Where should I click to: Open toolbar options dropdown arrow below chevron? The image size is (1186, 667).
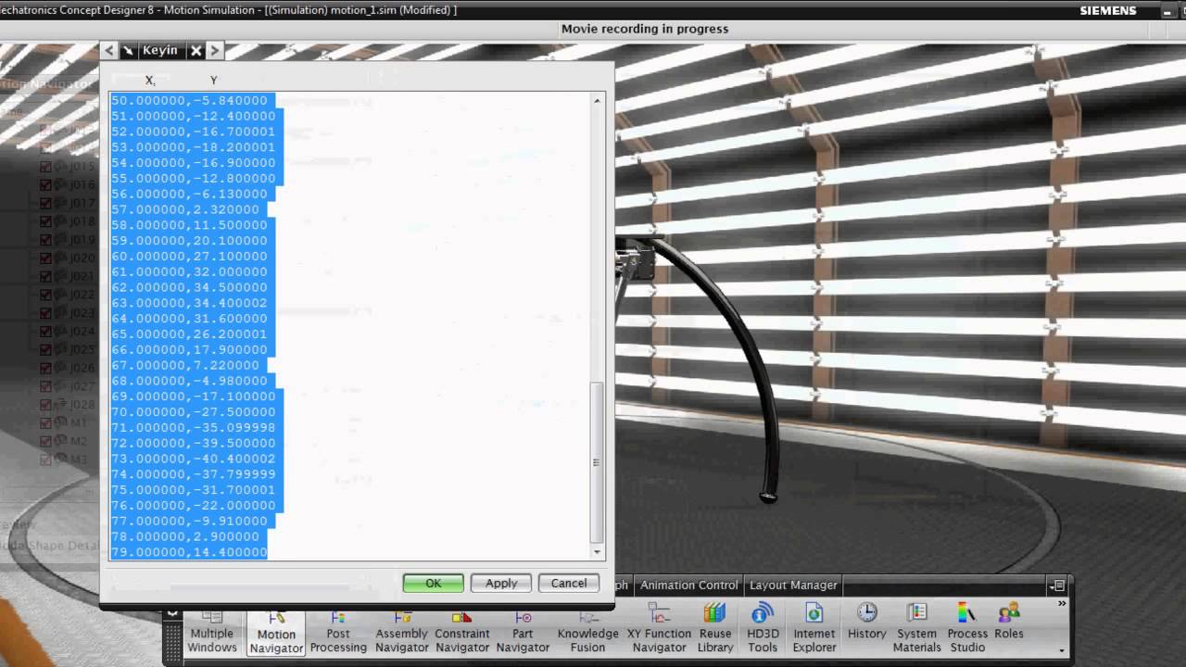1062,650
